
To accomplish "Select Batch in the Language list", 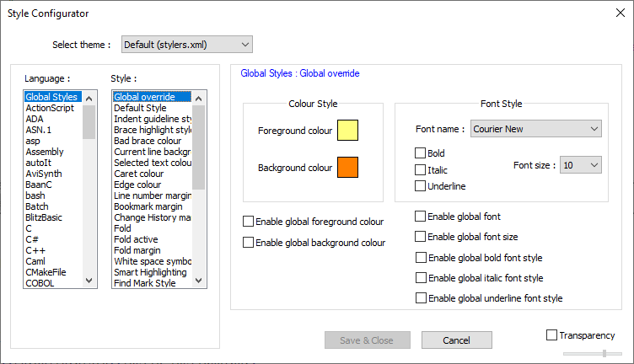I will 53,206.
